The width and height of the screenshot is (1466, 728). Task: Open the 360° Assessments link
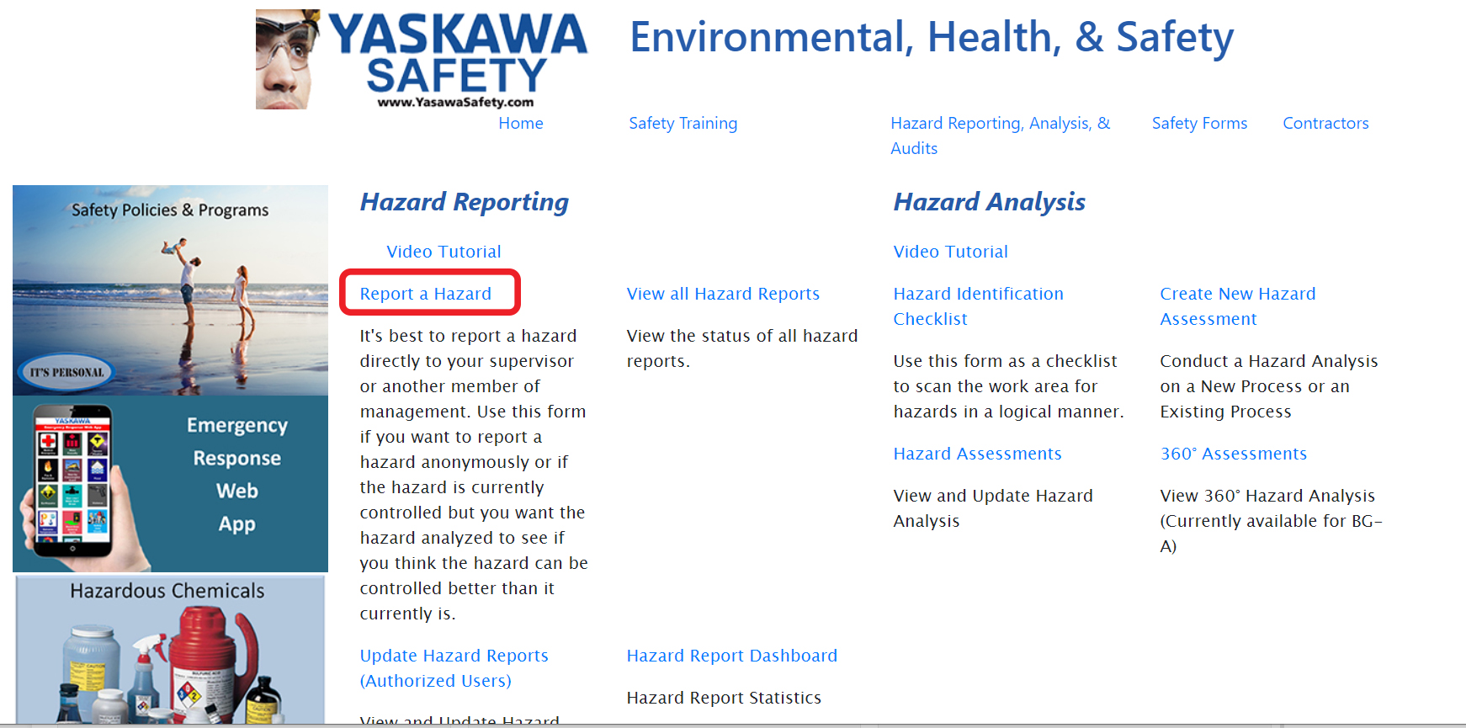[1233, 454]
